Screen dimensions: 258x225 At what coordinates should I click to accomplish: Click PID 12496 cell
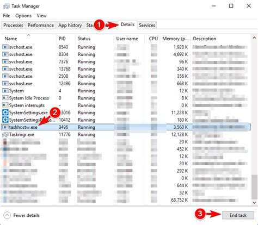pos(64,84)
